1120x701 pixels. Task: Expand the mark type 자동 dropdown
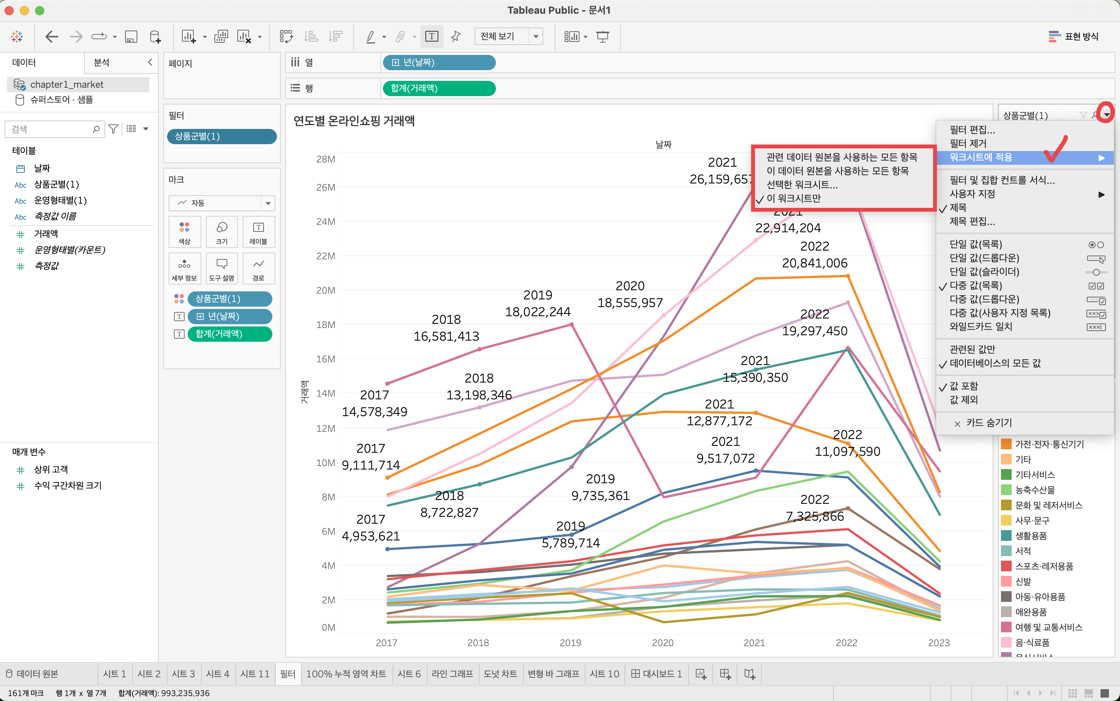click(267, 203)
